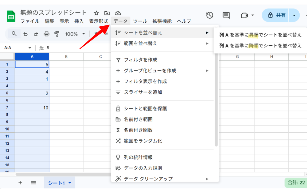Viewport: 307px width, 193px height.
Task: Click the redo arrow in the toolbar
Action: point(36,34)
